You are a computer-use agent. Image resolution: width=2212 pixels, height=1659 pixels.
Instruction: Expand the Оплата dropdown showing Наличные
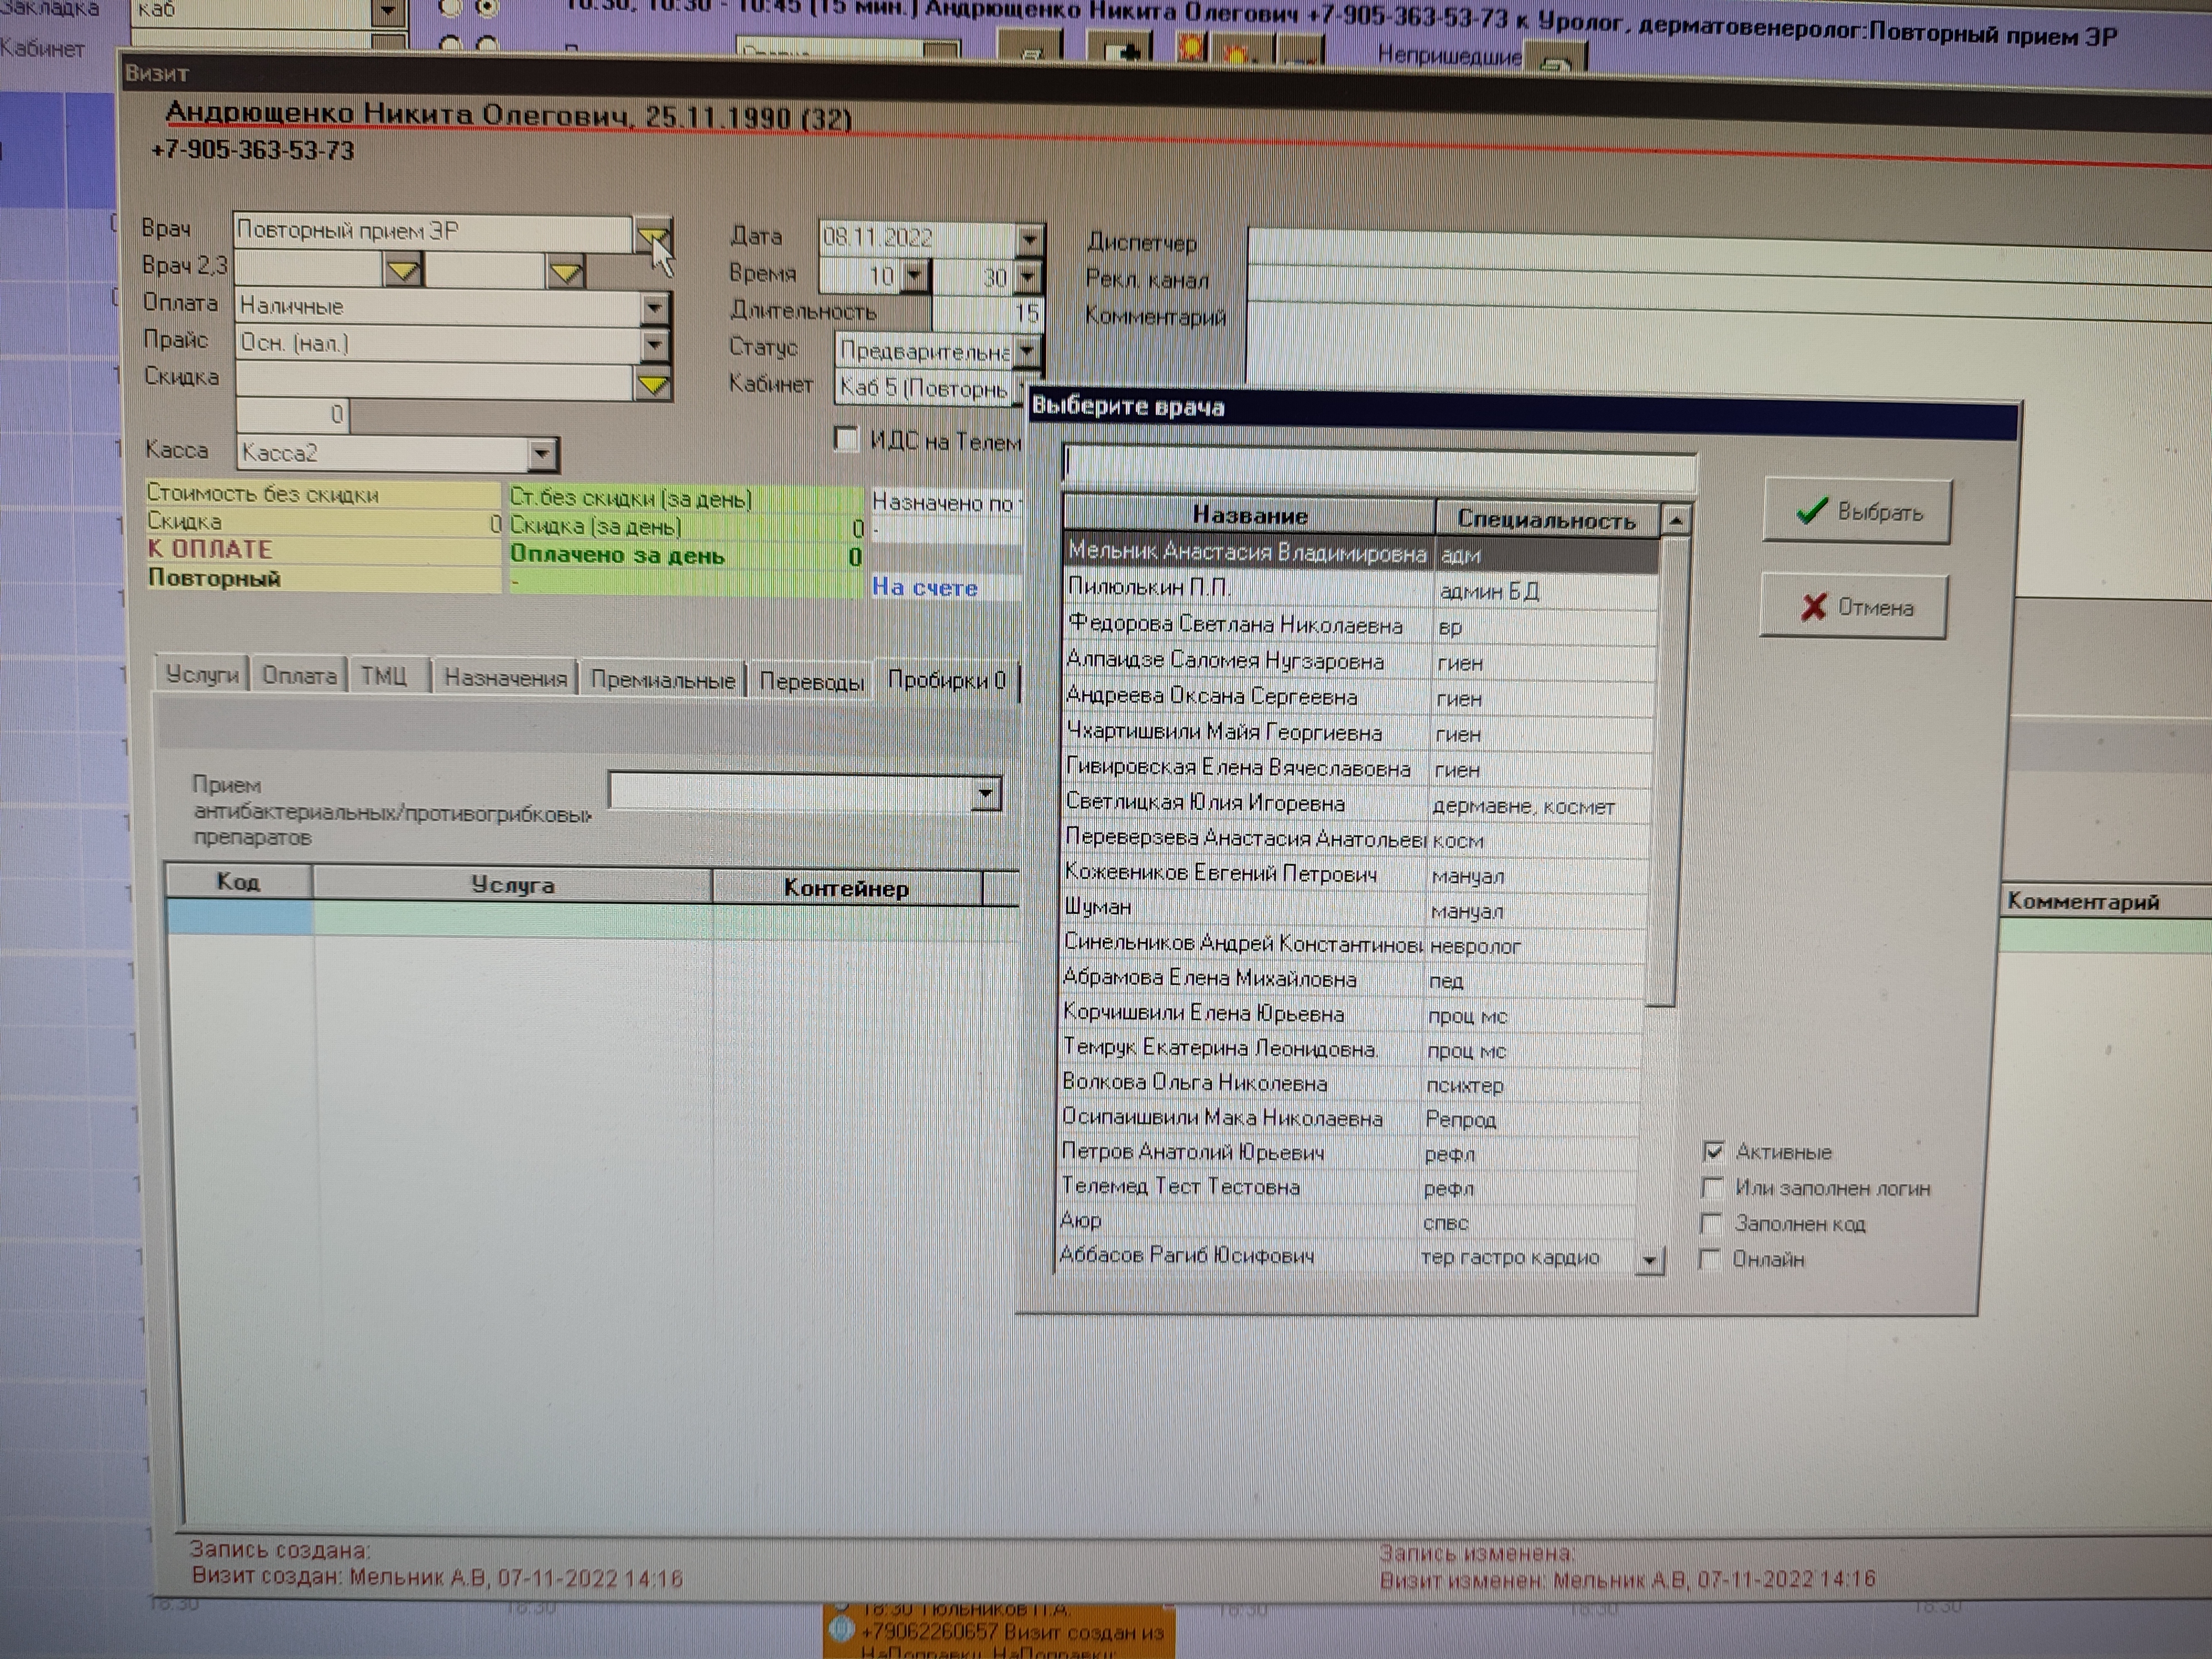654,307
